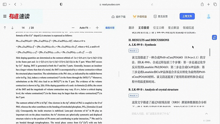
Task: Click the '/ 20' total pages text
Action: click(x=31, y=28)
